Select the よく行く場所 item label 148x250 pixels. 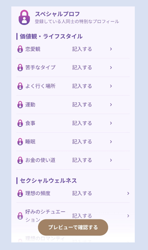(40, 86)
